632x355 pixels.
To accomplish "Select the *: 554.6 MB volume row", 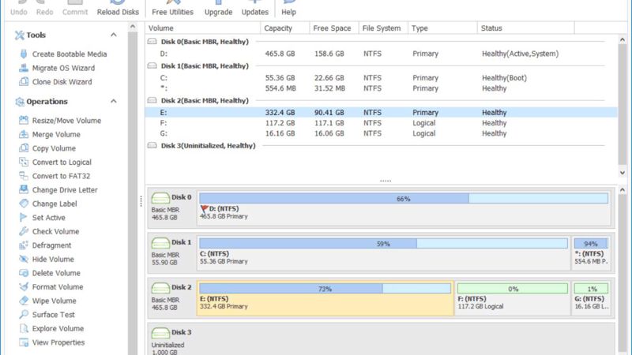I will 381,88.
